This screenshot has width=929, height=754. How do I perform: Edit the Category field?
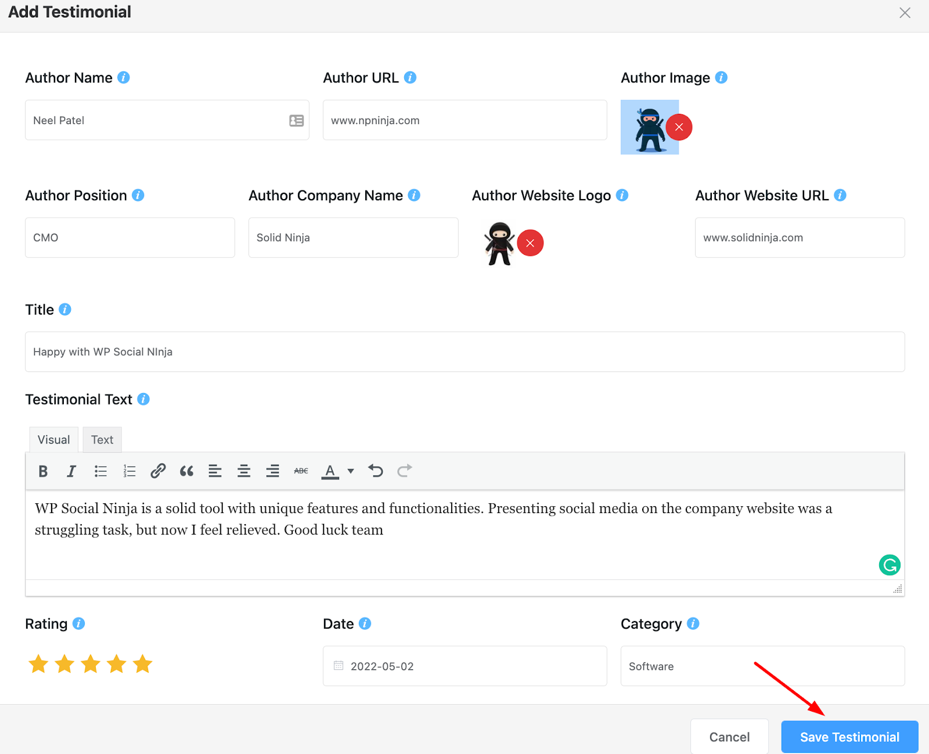[763, 666]
